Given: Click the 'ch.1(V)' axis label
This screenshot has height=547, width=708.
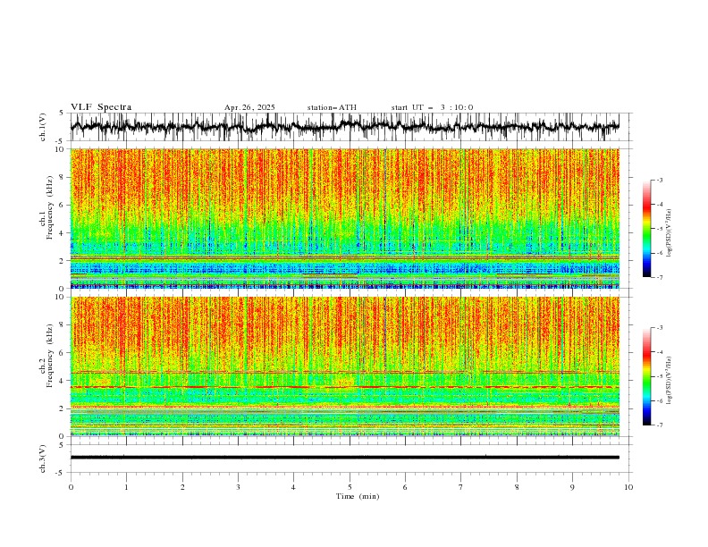Looking at the screenshot, I should pos(42,127).
